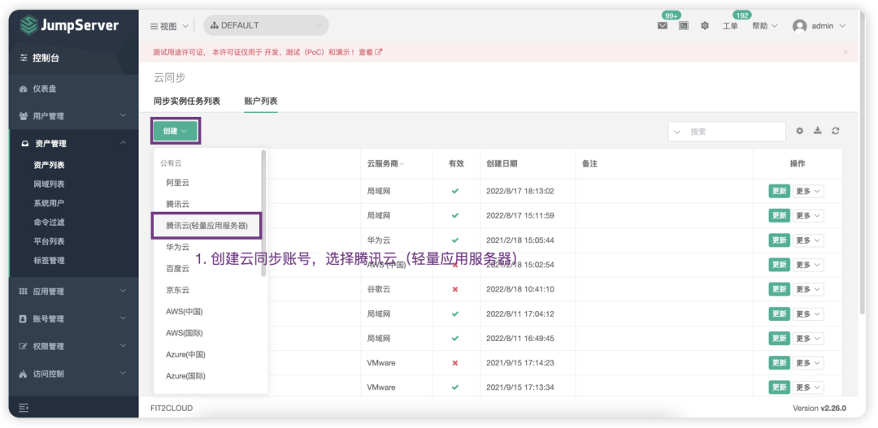This screenshot has width=878, height=428.
Task: Dismiss the license warning banner
Action: (845, 52)
